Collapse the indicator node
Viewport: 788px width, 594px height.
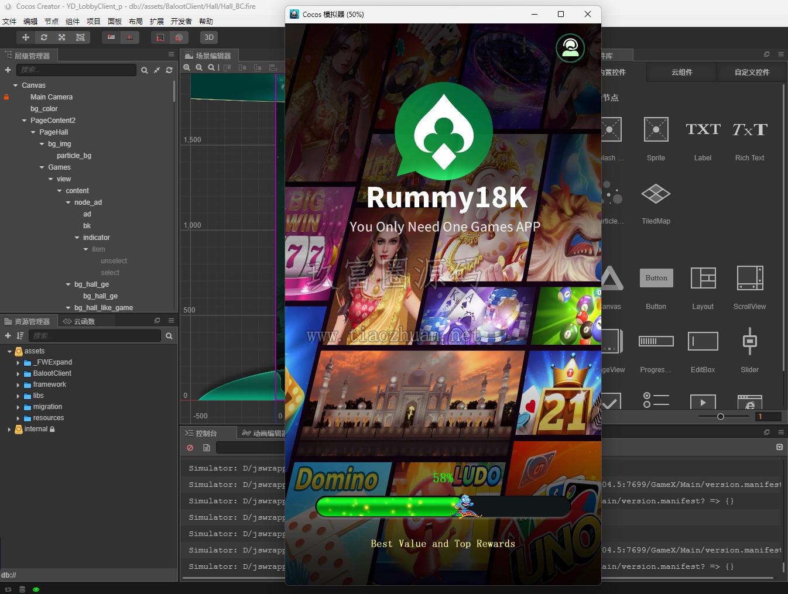[x=77, y=238]
